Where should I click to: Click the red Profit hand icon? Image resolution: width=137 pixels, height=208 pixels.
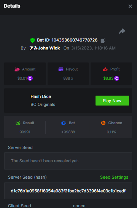click(x=105, y=69)
